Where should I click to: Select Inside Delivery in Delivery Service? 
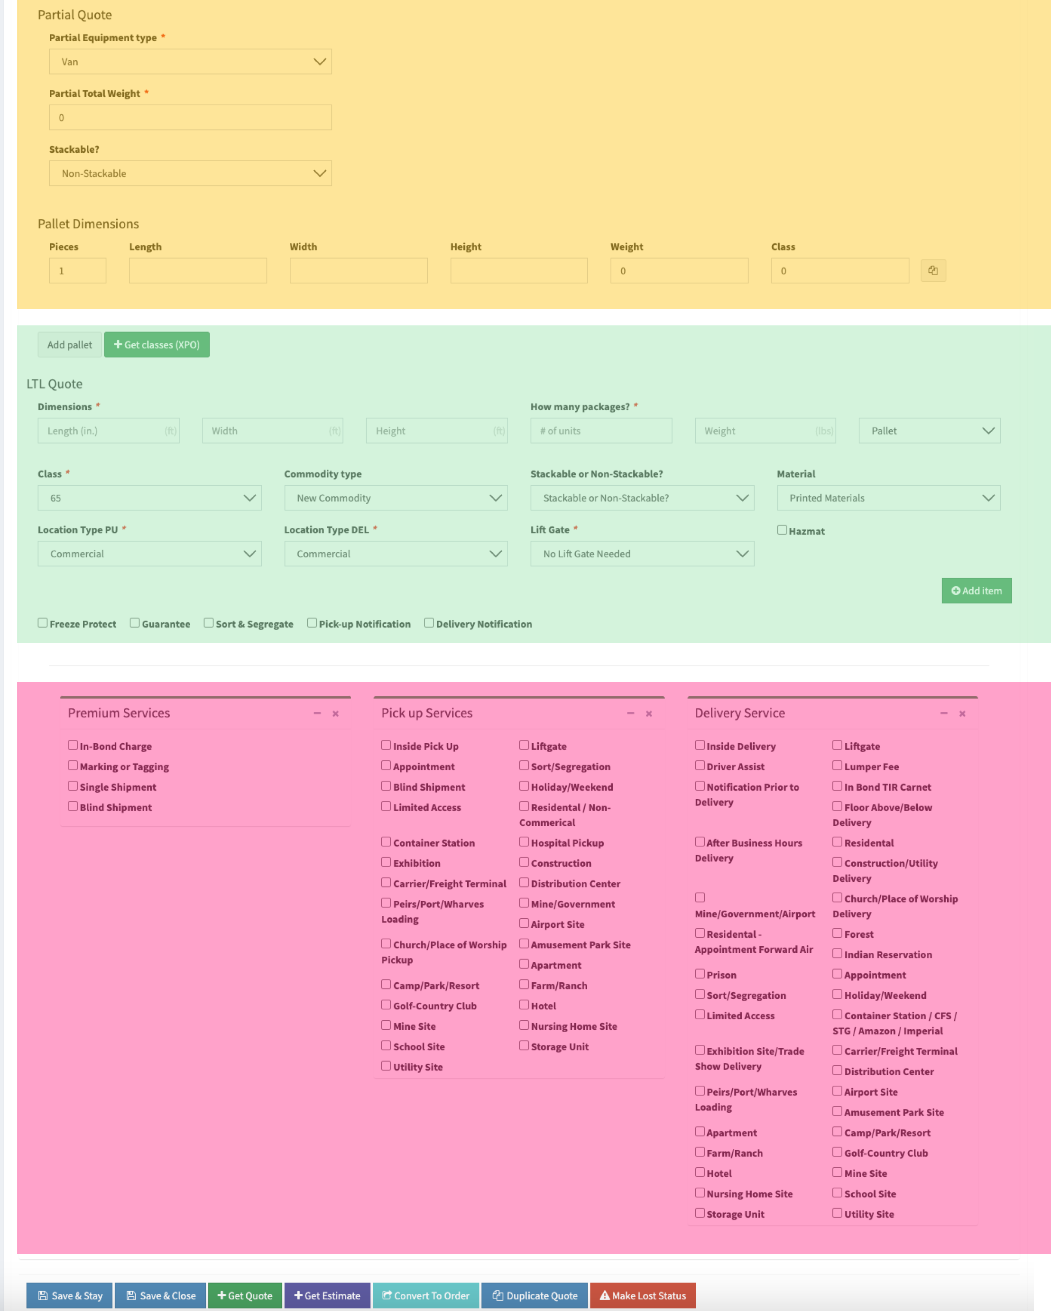[x=700, y=745]
